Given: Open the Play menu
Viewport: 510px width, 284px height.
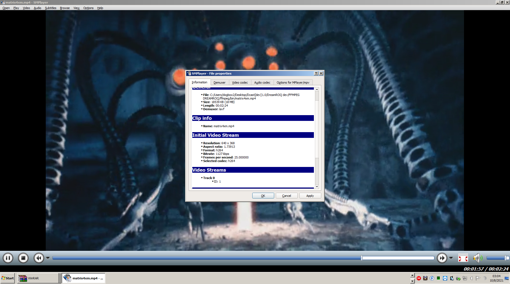Looking at the screenshot, I should point(16,8).
